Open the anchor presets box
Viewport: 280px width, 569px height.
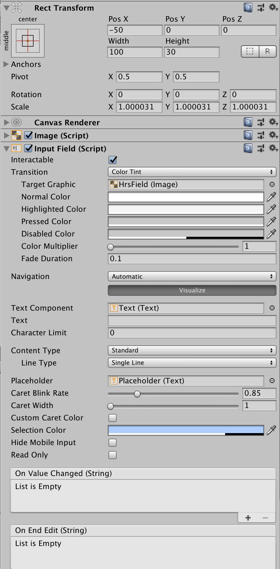coord(28,41)
